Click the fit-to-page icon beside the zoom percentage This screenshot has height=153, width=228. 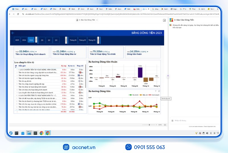tap(164, 125)
